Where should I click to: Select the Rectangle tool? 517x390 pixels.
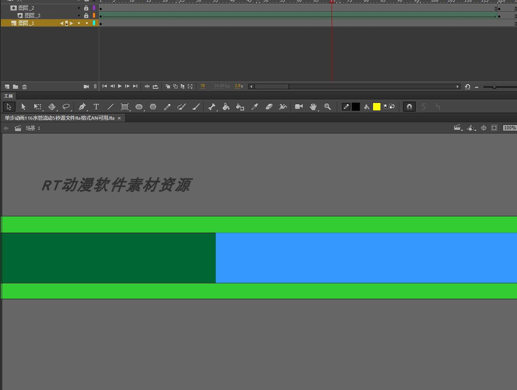click(x=125, y=107)
